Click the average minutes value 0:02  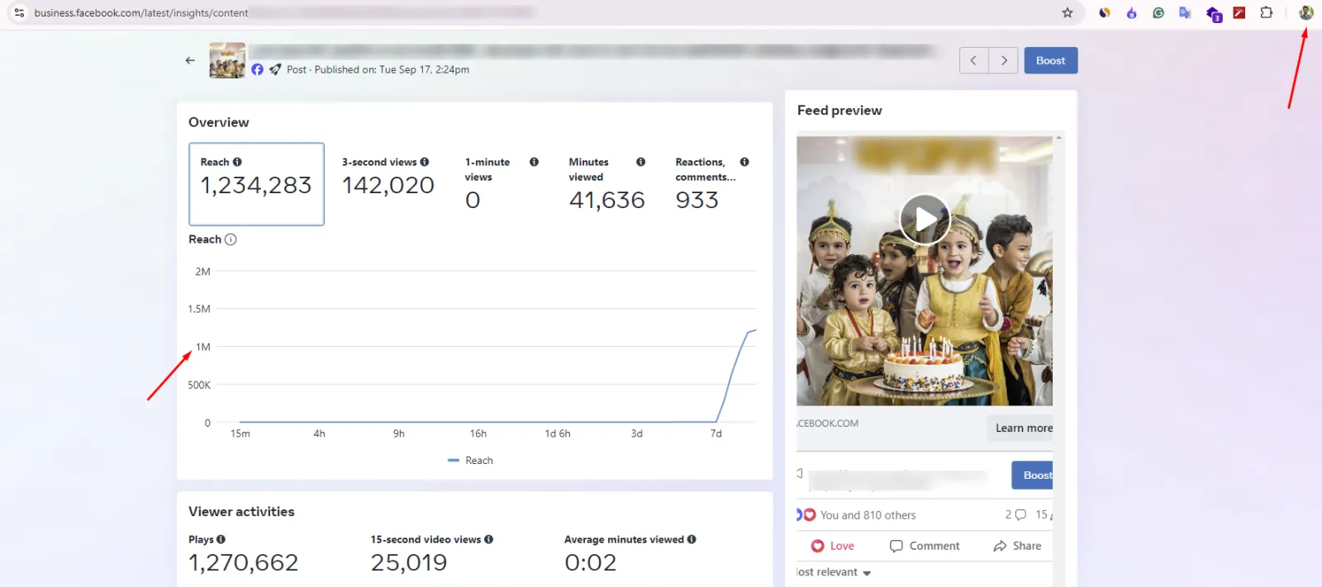coord(590,563)
